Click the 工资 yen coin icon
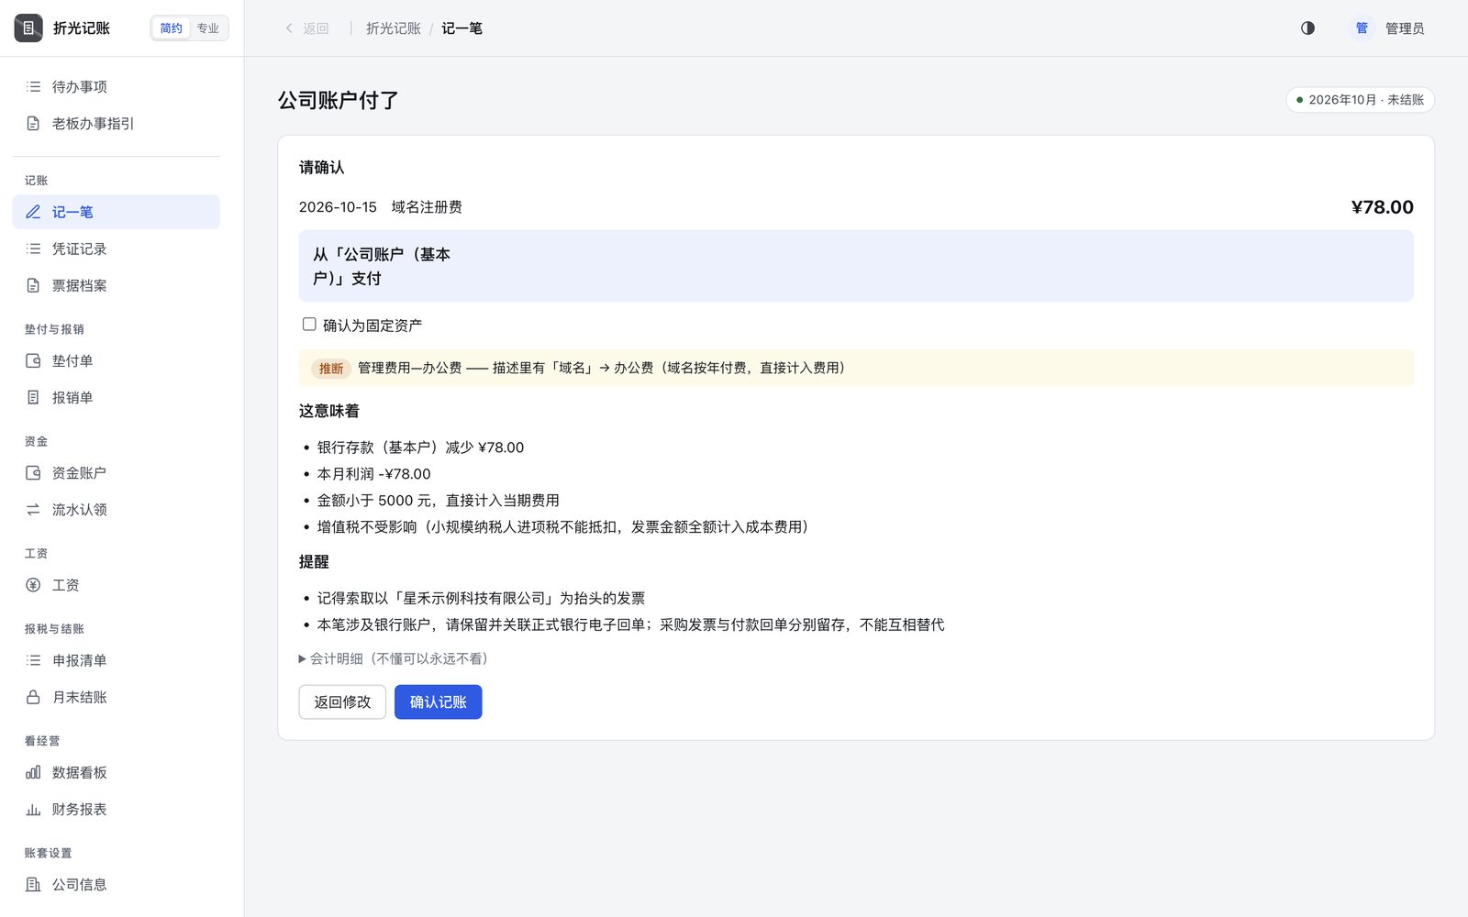This screenshot has height=917, width=1468. 33,585
